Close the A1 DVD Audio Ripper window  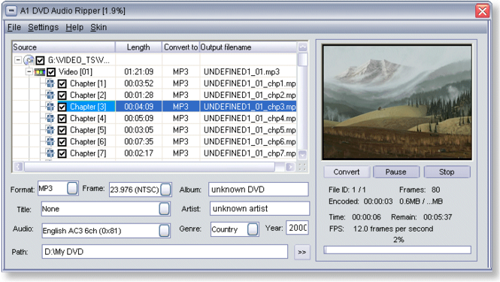(x=482, y=11)
